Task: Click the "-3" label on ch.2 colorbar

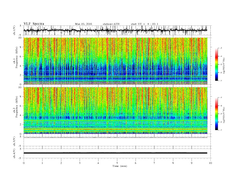Action: click(221, 97)
